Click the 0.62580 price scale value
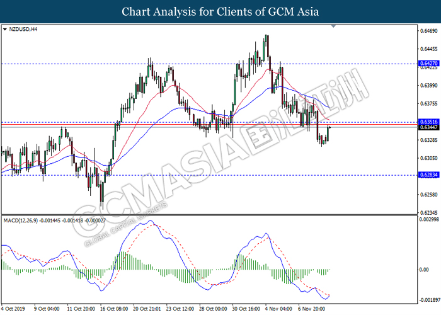 (x=428, y=195)
